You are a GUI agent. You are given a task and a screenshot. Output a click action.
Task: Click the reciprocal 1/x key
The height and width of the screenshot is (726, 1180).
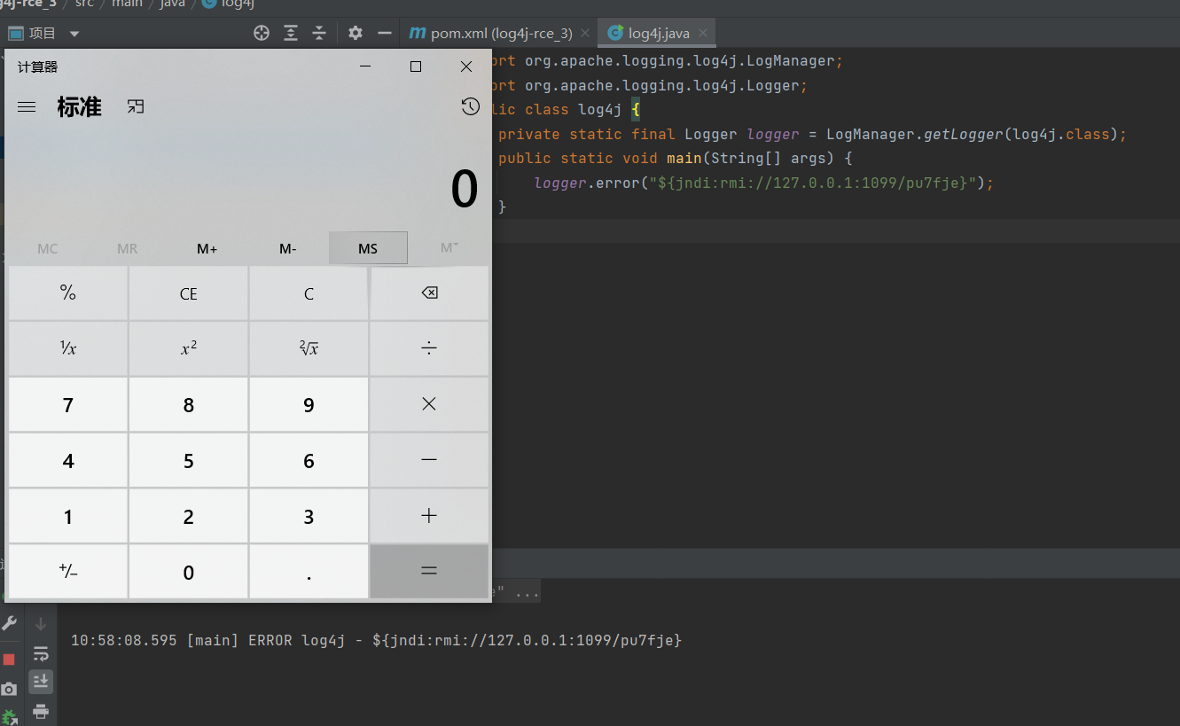coord(68,348)
